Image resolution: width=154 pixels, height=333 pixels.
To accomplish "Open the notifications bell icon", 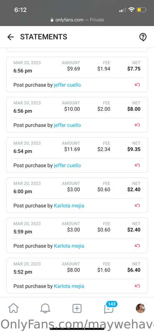I will coord(45,308).
